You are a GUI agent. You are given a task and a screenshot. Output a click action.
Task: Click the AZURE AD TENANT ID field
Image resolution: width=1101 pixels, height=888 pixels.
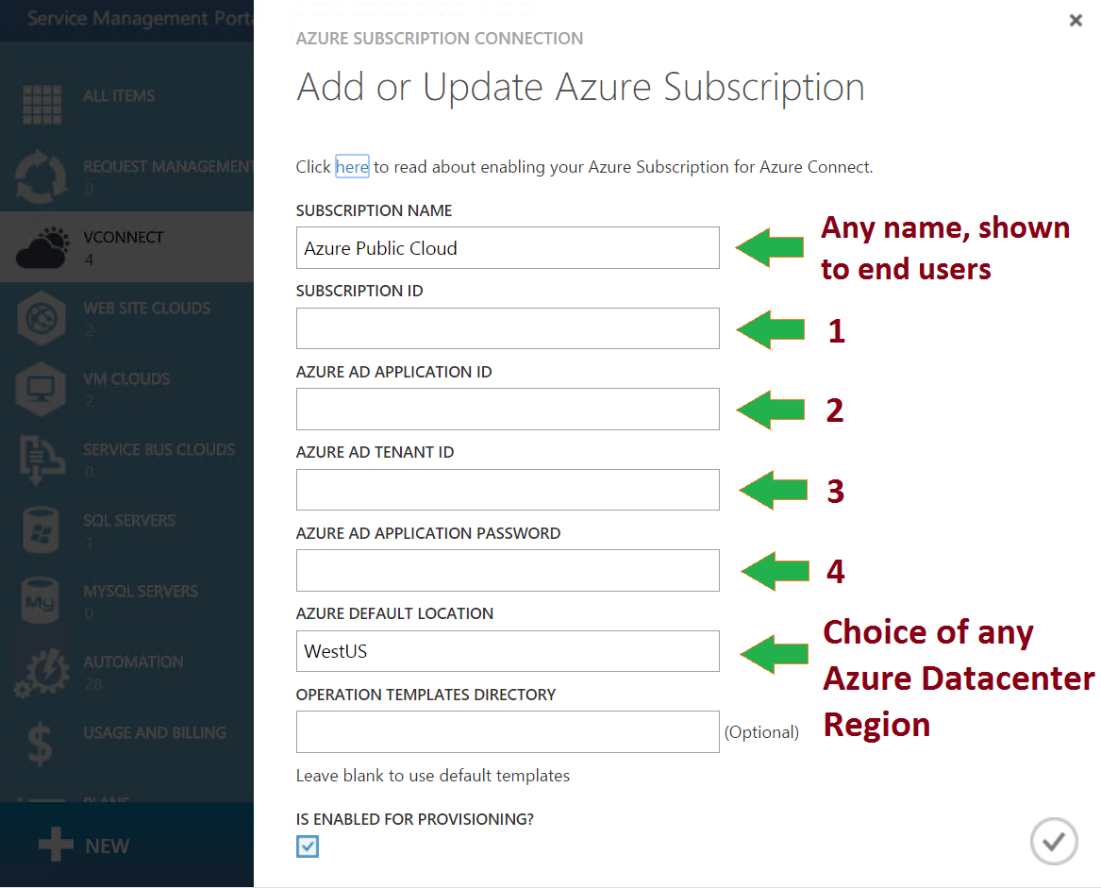(x=508, y=490)
